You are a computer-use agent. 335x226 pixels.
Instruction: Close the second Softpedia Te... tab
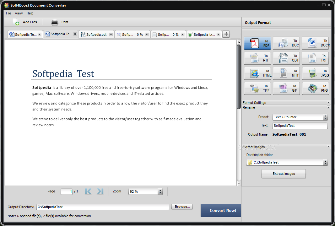tap(75, 34)
